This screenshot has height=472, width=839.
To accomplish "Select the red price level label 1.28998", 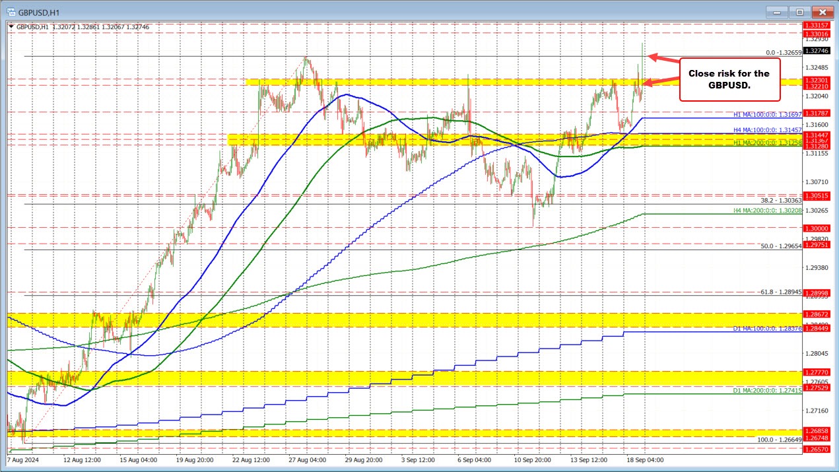I will (816, 292).
